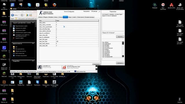Open Forward button history dropdown arrow
Image resolution: width=185 pixels, height=104 pixels.
pos(25,15)
